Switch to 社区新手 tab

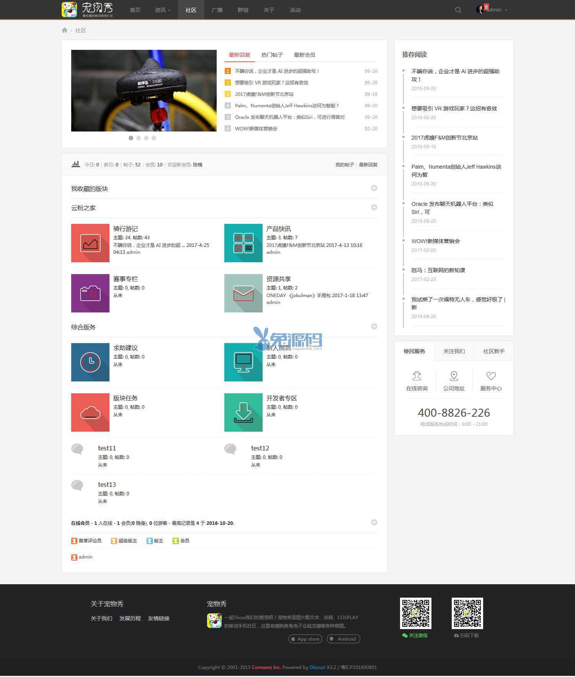point(494,351)
